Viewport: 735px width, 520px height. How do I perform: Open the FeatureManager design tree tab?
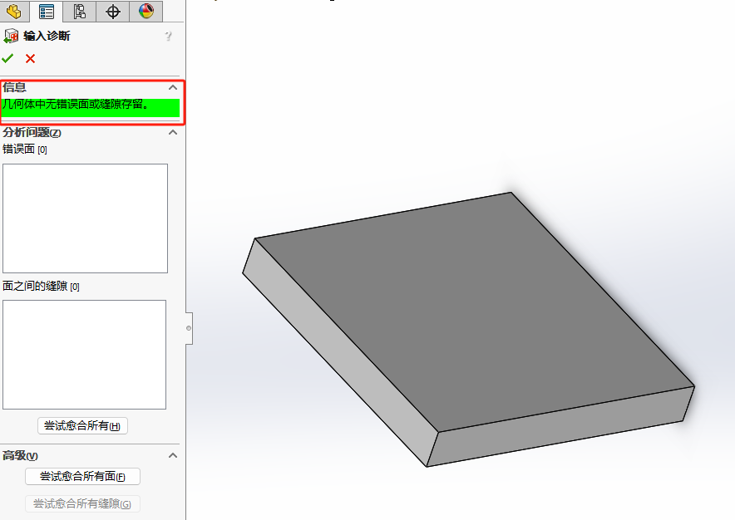click(14, 12)
